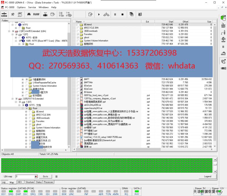
Task: Switch to the HEX tab
Action: 20,182
